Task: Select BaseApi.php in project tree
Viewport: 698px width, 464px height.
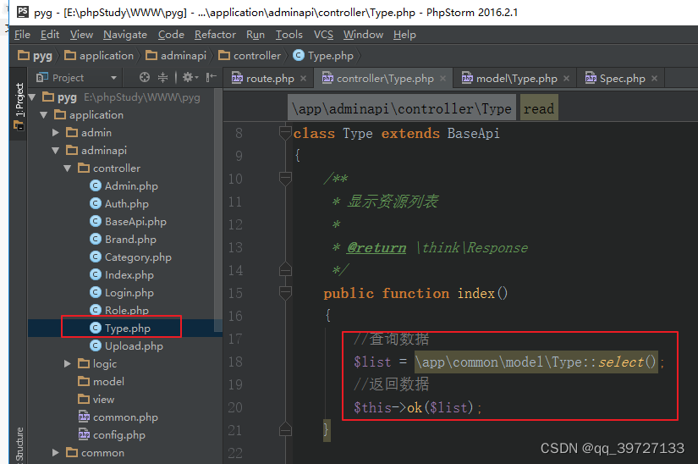Action: click(x=128, y=222)
